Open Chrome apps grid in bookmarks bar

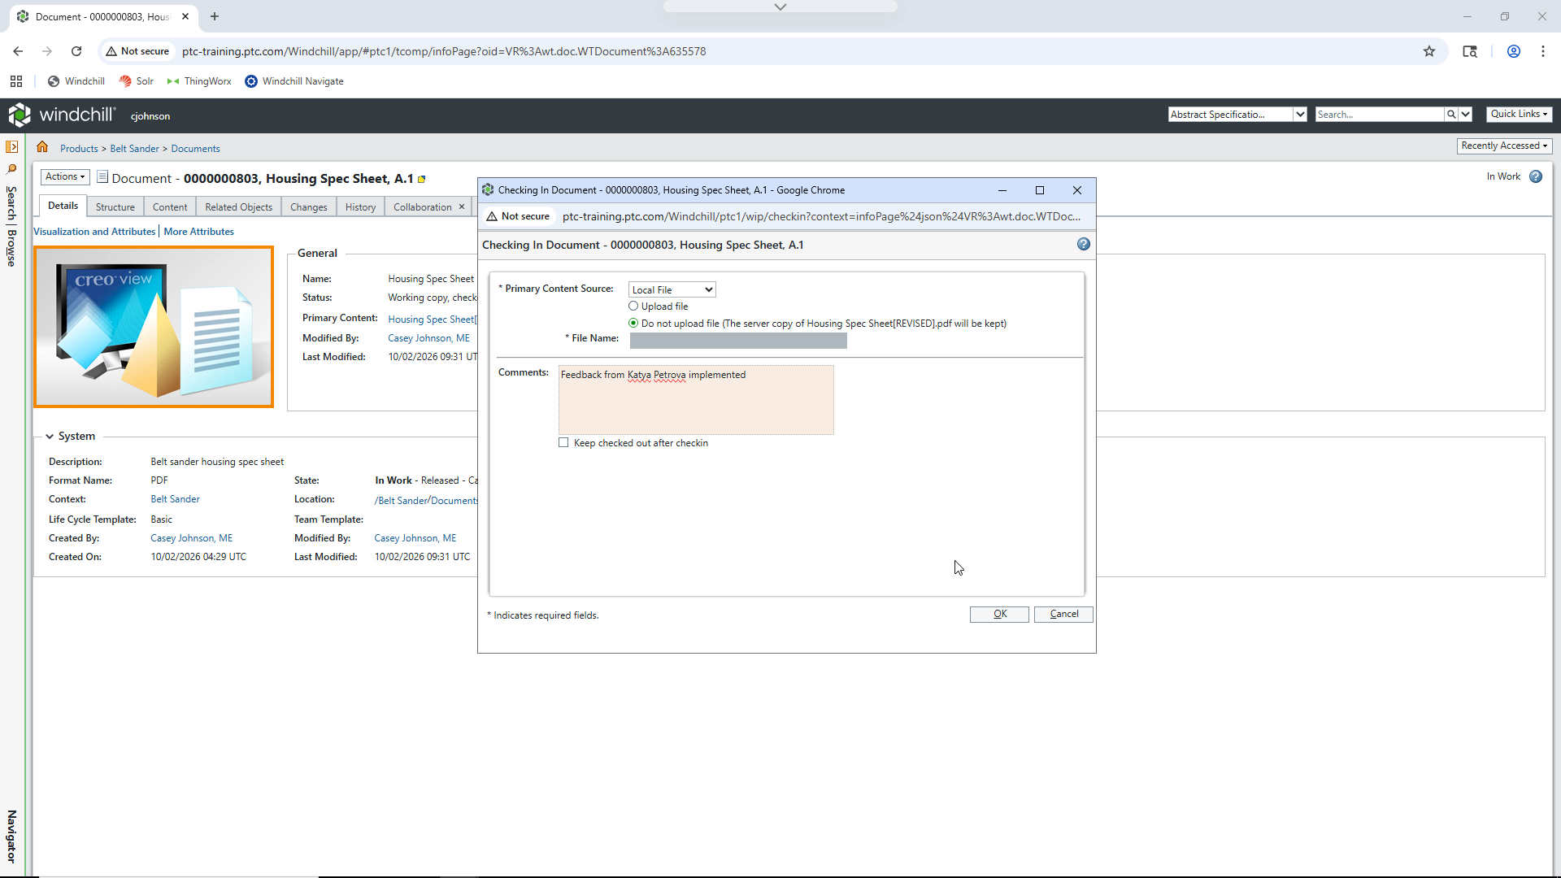tap(16, 81)
